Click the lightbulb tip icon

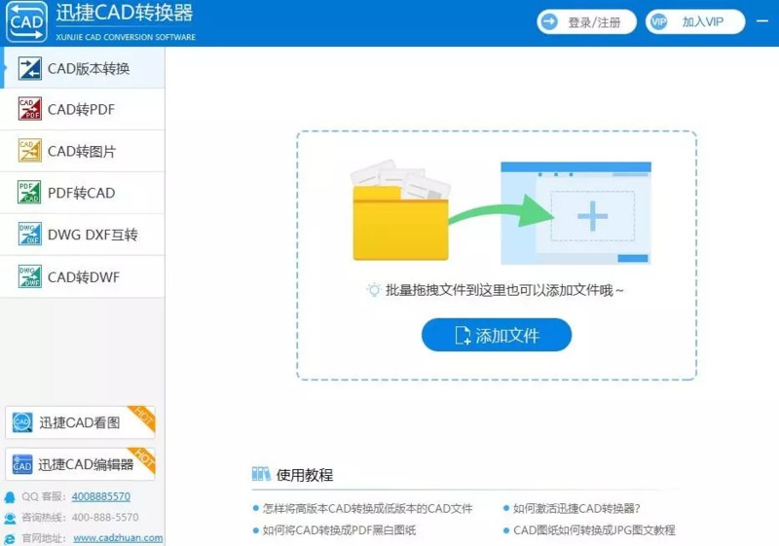374,289
